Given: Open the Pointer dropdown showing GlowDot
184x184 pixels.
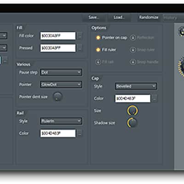Looking at the screenshot, I should click(61, 85).
